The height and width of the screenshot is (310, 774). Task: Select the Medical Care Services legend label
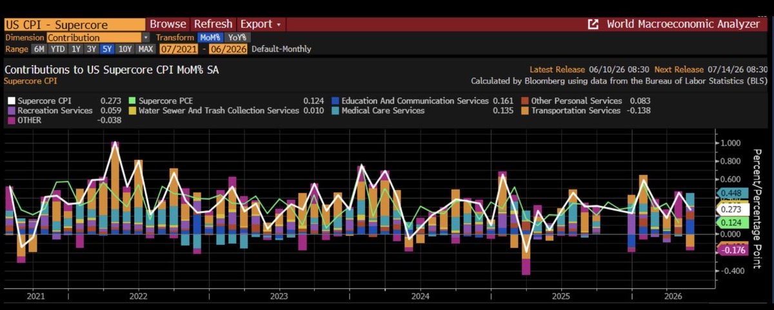[383, 111]
